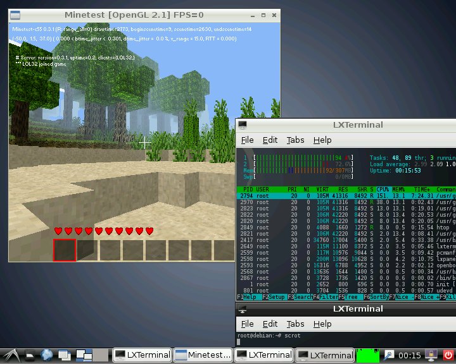
Task: Open Help menu in scrot LXTerminal
Action: 322,324
